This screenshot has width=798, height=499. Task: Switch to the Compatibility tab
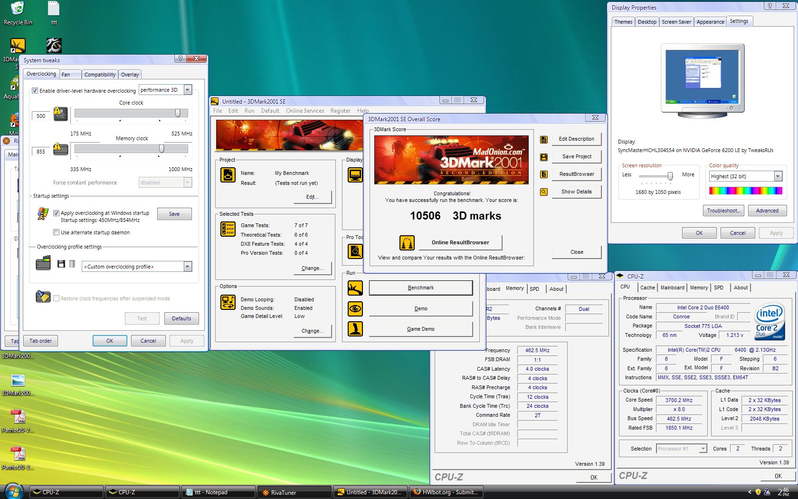coord(100,75)
